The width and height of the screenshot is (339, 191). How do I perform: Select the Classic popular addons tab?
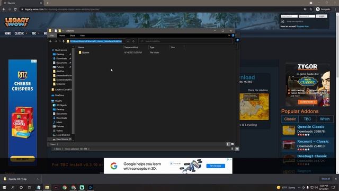coord(290,119)
